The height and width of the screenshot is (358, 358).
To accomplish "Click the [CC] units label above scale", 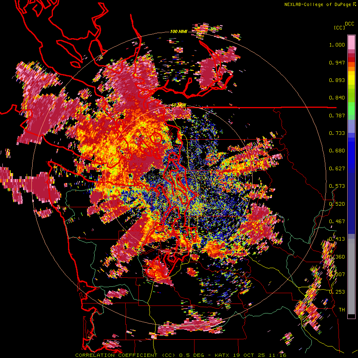I will (339, 27).
